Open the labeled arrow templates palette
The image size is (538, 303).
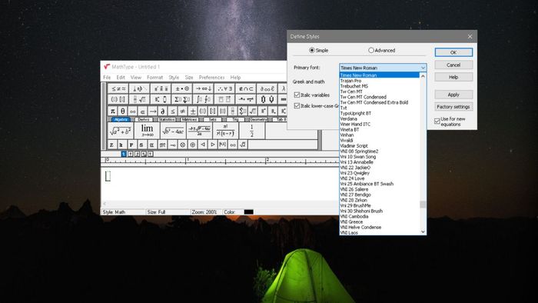pos(246,99)
